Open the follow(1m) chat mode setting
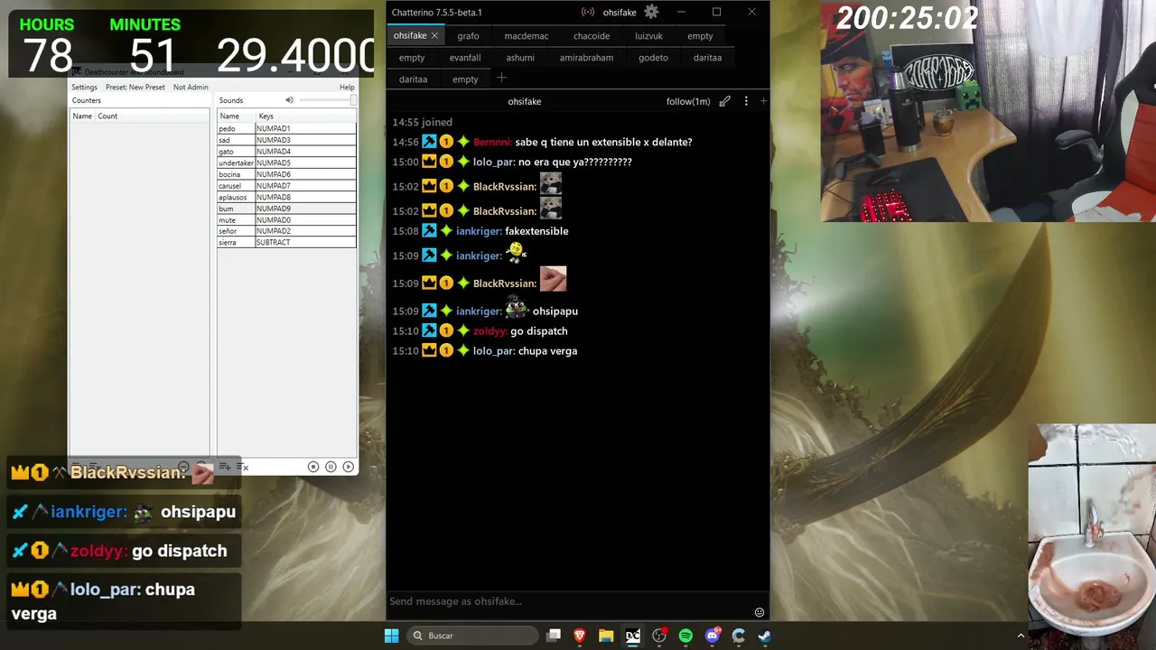 (688, 101)
